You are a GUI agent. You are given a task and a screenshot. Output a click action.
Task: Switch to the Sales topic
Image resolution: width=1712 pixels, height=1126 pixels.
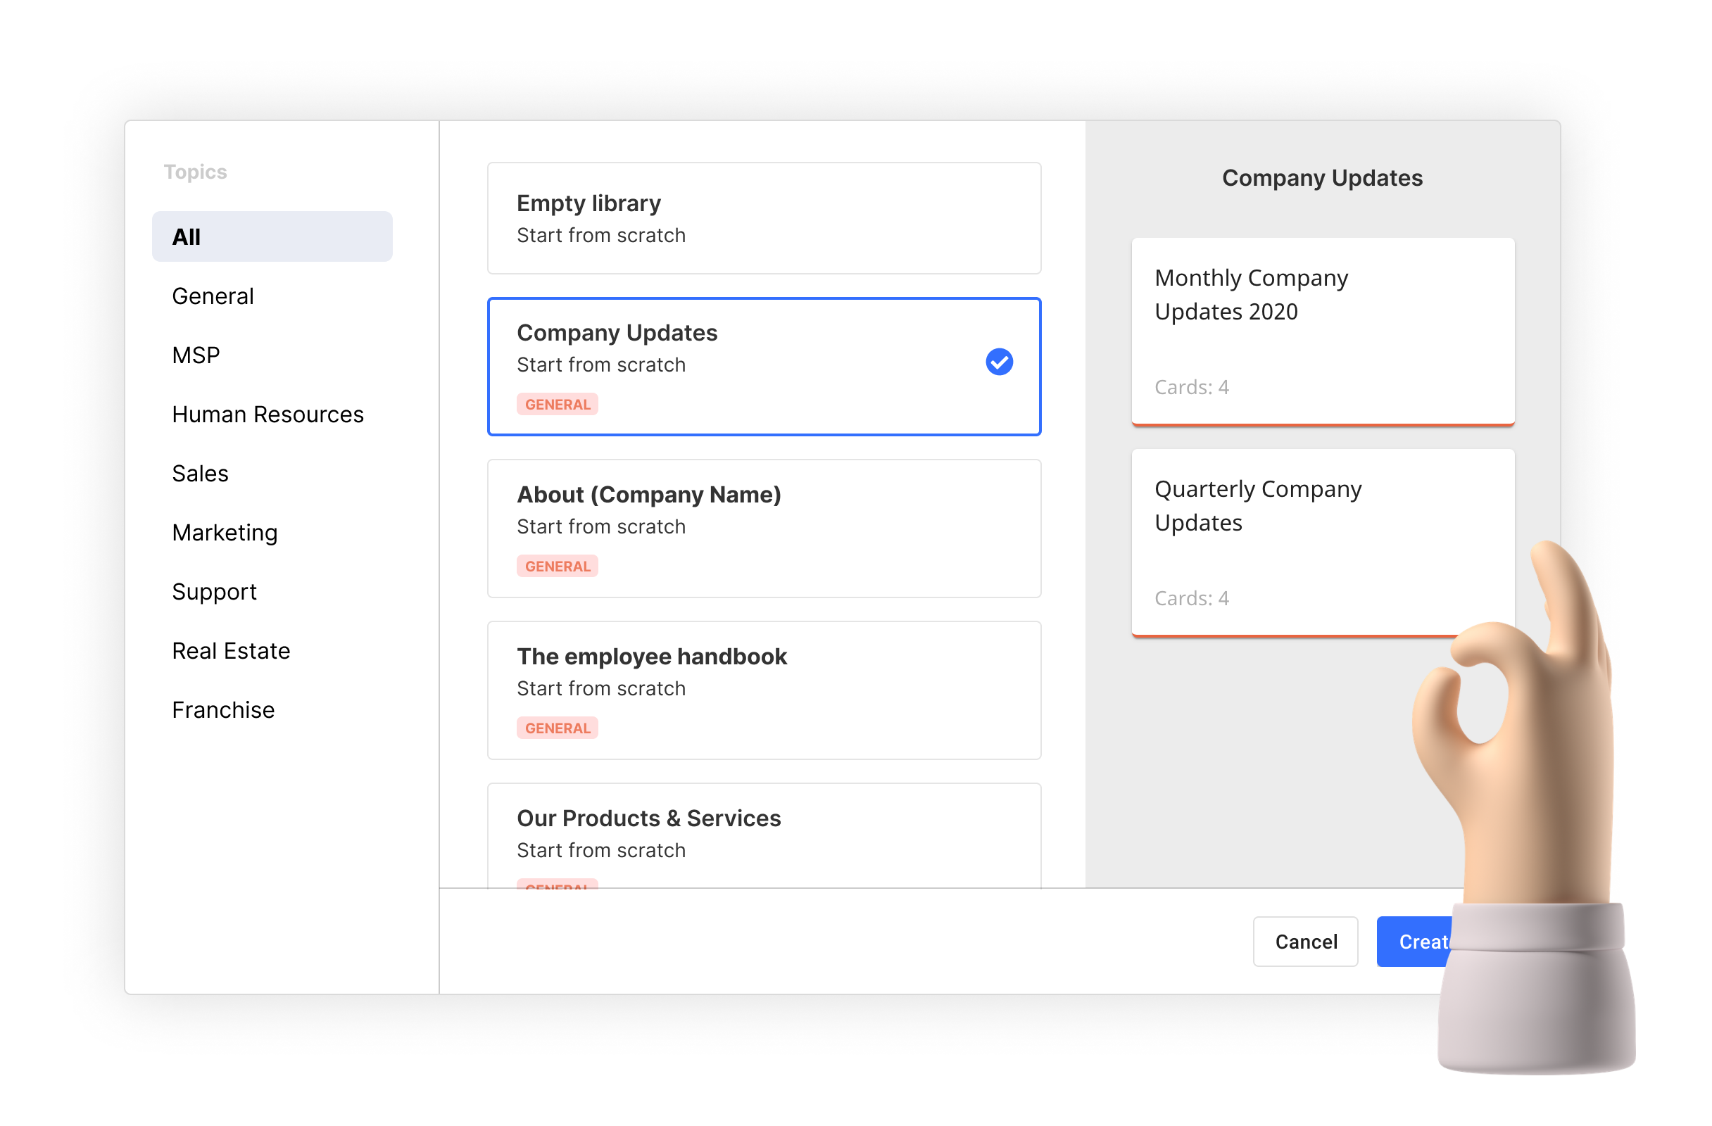(x=200, y=473)
